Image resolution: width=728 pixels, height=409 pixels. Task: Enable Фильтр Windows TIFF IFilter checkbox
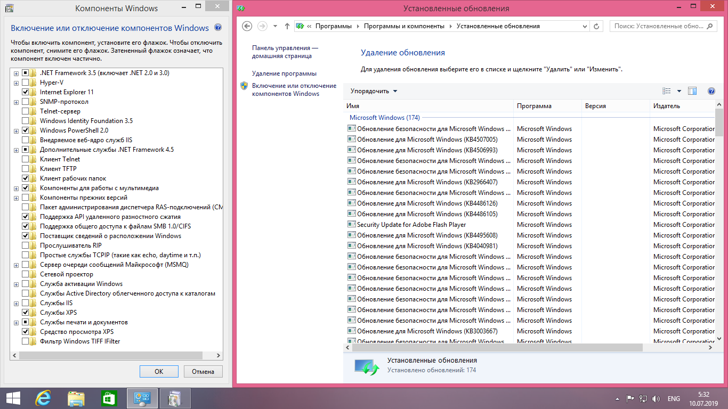point(26,341)
